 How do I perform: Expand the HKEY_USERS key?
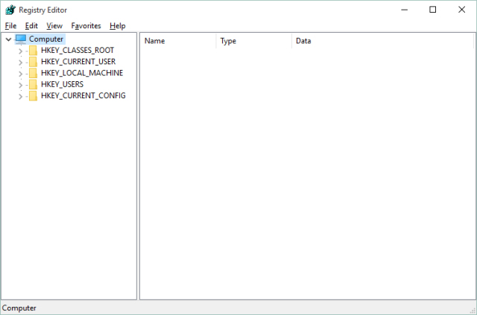point(20,85)
